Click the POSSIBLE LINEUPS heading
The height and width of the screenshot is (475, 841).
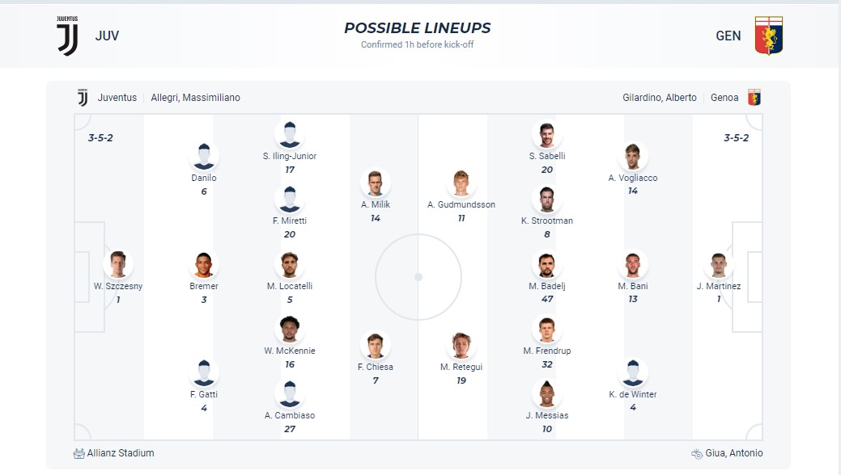pyautogui.click(x=420, y=27)
